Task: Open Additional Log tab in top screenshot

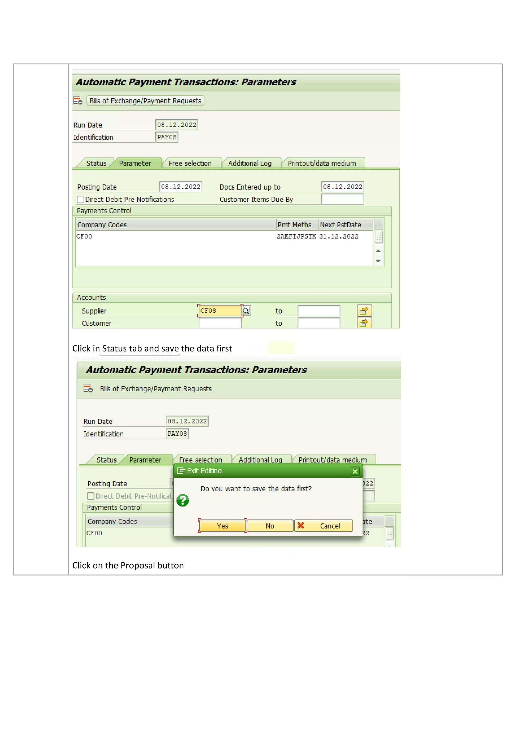Action: 250,163
